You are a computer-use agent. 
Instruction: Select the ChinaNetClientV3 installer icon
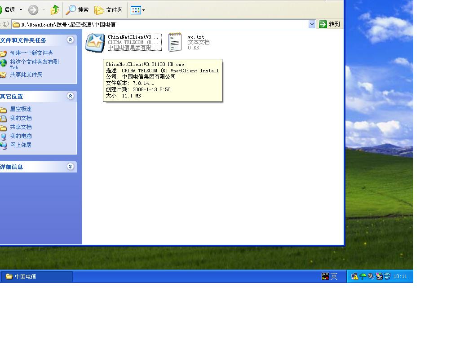95,43
